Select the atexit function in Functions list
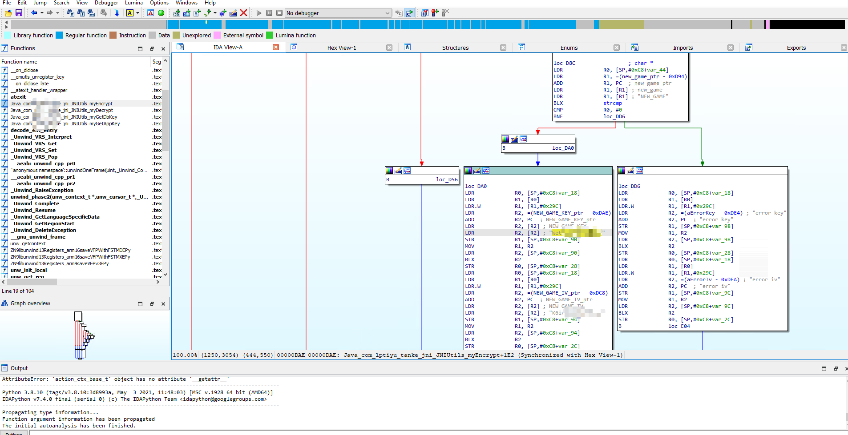848x435 pixels. [18, 97]
